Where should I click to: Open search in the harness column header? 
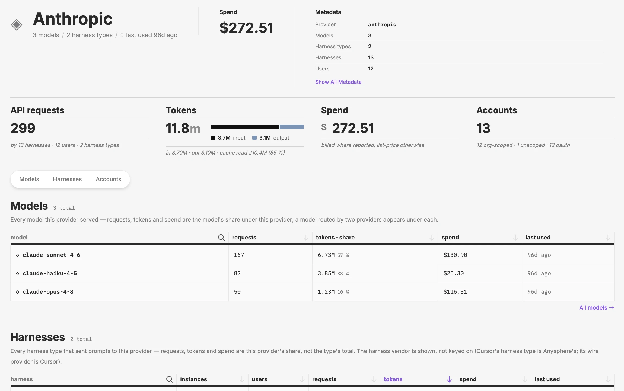click(x=169, y=379)
